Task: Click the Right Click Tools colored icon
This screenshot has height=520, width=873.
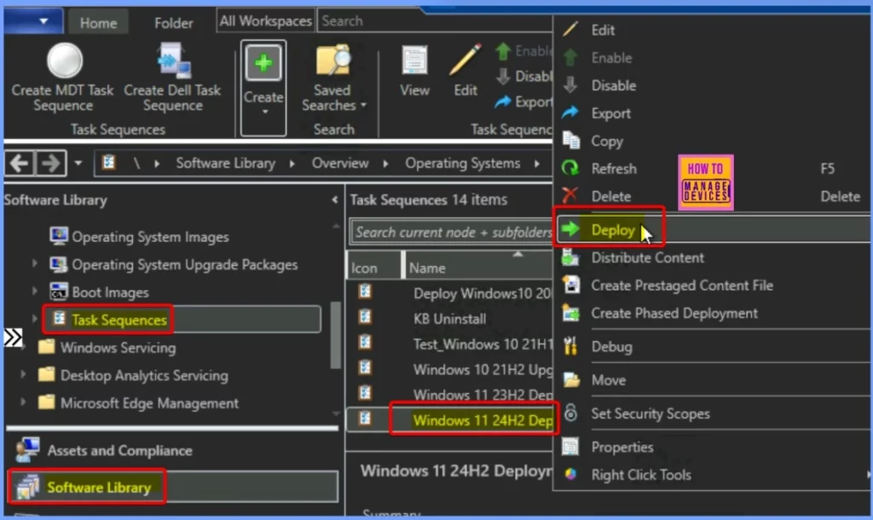Action: [570, 474]
